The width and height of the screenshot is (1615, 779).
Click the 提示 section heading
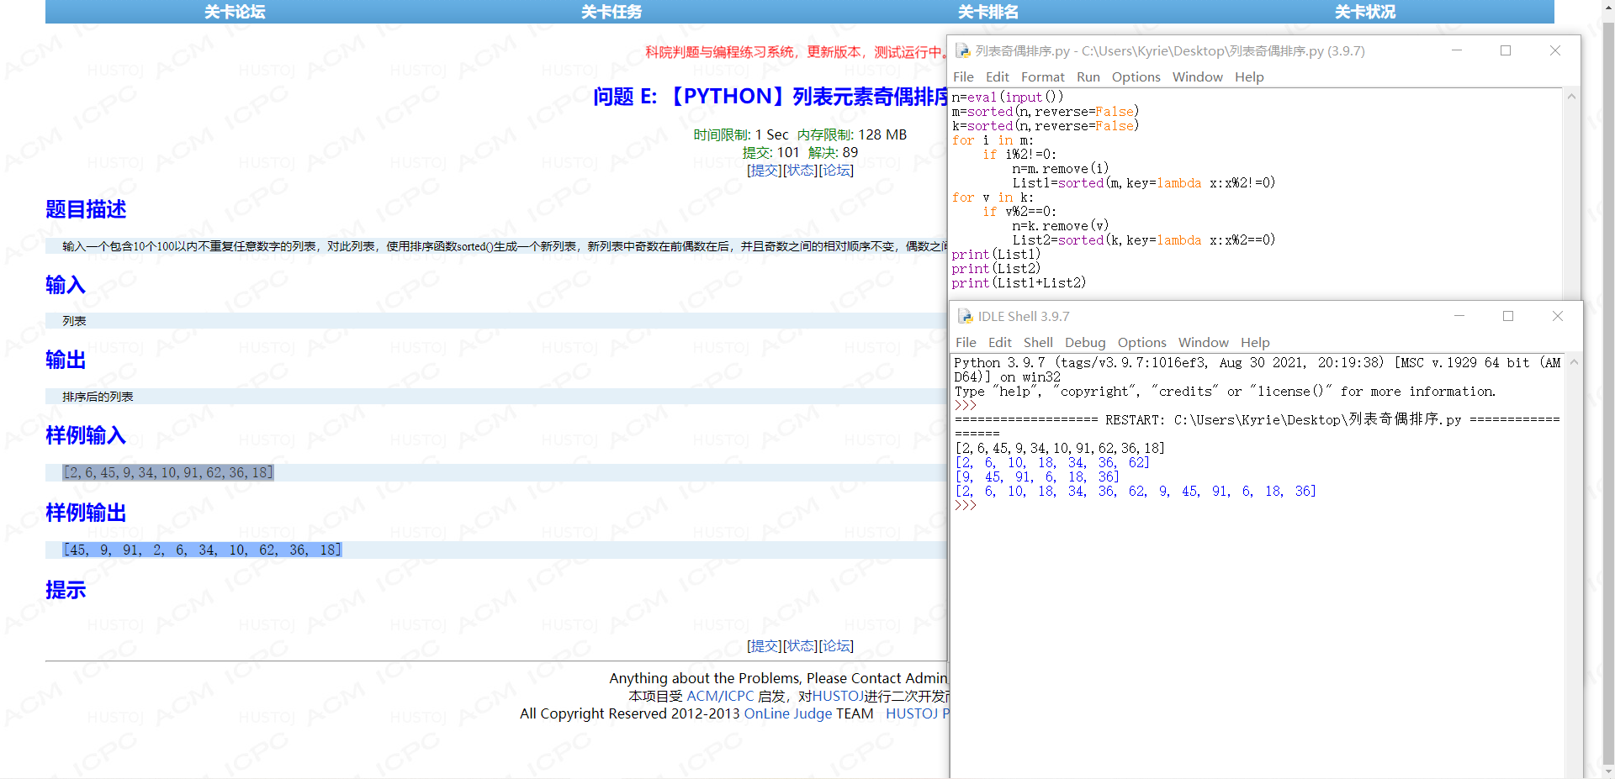(66, 590)
